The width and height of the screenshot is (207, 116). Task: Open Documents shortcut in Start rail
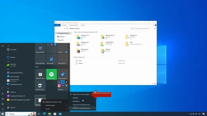pos(3,94)
